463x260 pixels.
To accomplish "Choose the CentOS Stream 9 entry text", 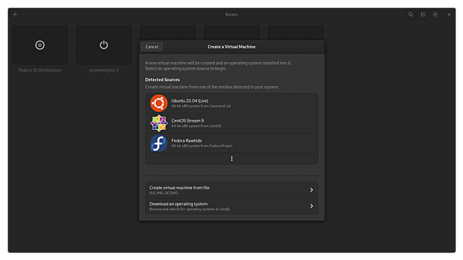I will 187,120.
